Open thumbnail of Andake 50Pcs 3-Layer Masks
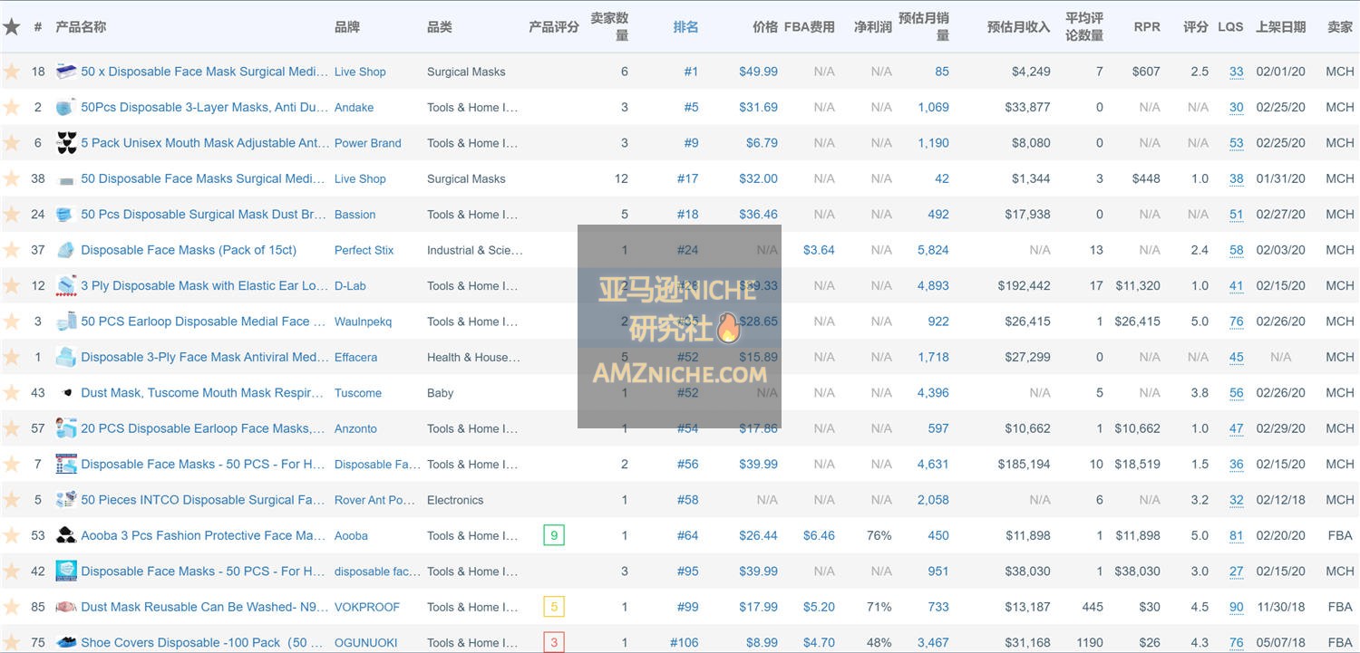 coord(66,107)
